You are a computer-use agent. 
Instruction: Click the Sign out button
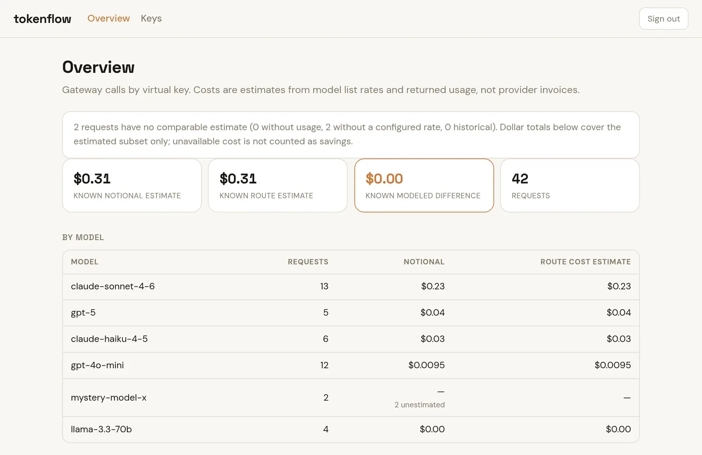[x=664, y=18]
